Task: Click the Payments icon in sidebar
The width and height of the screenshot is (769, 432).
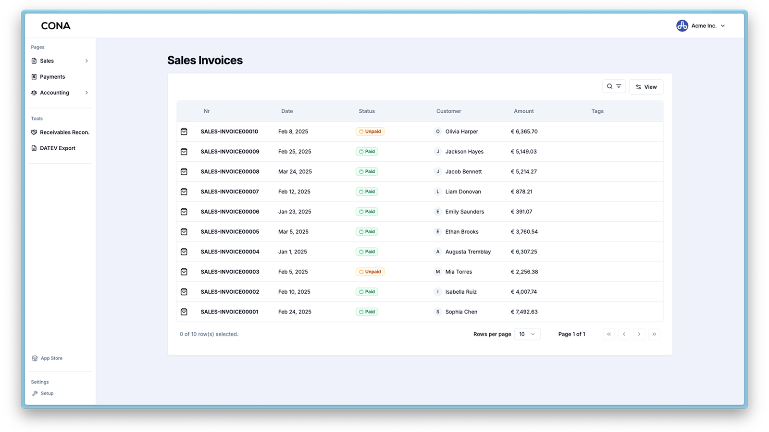Action: coord(34,77)
